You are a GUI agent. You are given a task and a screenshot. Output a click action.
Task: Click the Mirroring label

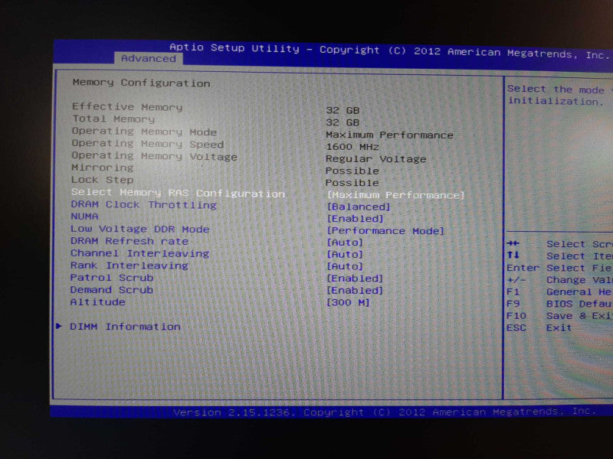tap(103, 168)
